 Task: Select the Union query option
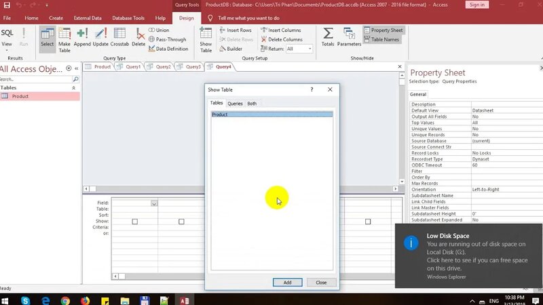tap(159, 30)
